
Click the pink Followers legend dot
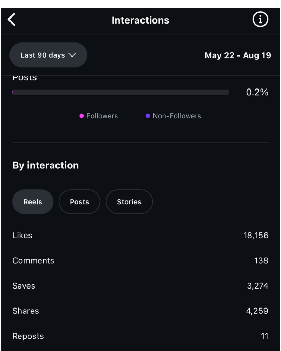81,116
